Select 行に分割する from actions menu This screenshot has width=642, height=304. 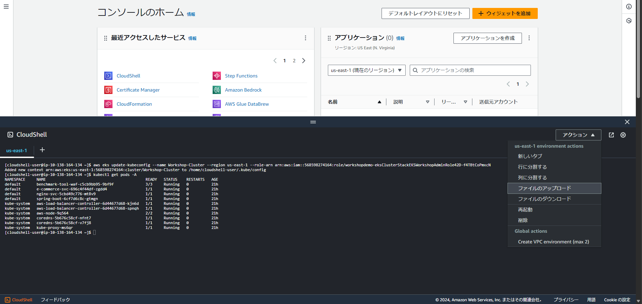point(554,167)
